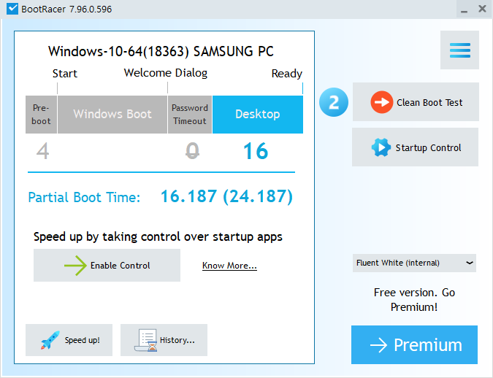
Task: Click the Windows-10-64(18363) SAMSUNG PC title
Action: pyautogui.click(x=161, y=51)
